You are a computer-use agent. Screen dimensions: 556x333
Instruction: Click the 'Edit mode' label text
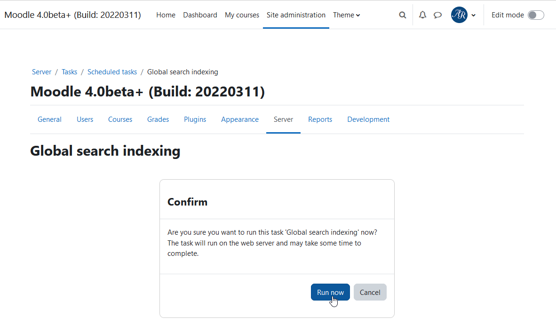pos(508,15)
